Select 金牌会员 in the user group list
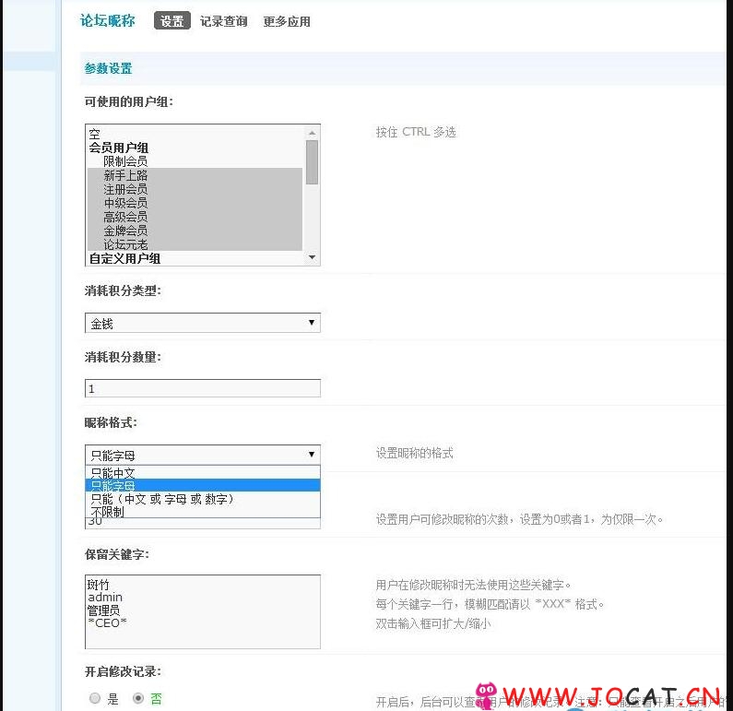The width and height of the screenshot is (733, 711). click(x=195, y=231)
